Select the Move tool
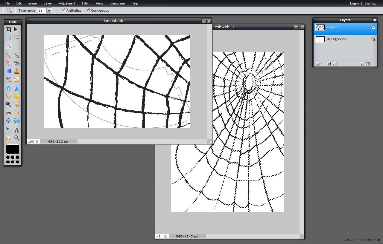This screenshot has height=244, width=383. point(17,30)
